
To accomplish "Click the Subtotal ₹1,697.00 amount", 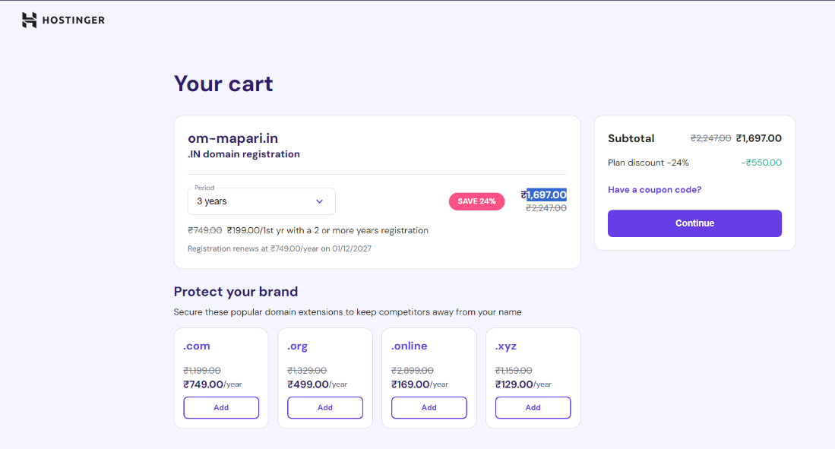I will tap(758, 138).
